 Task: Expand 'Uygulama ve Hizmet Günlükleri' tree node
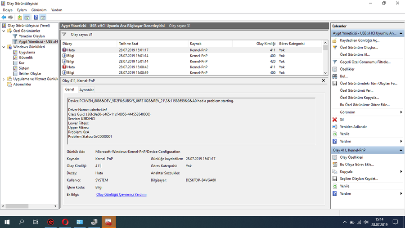(4, 79)
